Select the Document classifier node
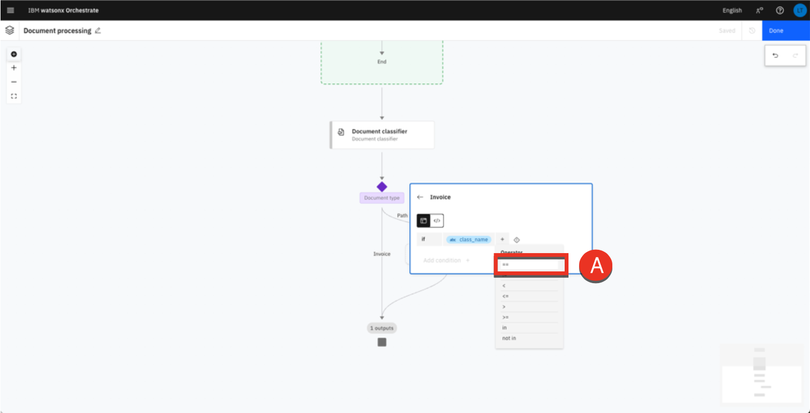This screenshot has width=810, height=413. tap(382, 135)
